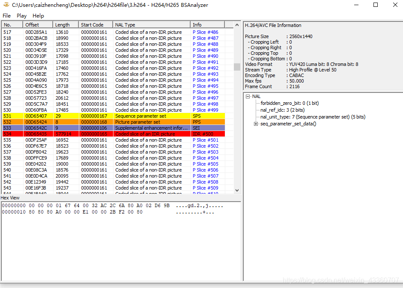Select the orange PPS row 532
The width and height of the screenshot is (403, 288).
click(x=113, y=122)
